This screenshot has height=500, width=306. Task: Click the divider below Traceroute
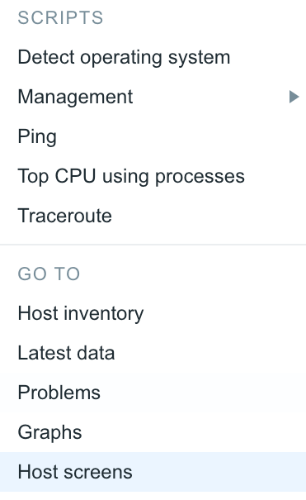pyautogui.click(x=153, y=245)
